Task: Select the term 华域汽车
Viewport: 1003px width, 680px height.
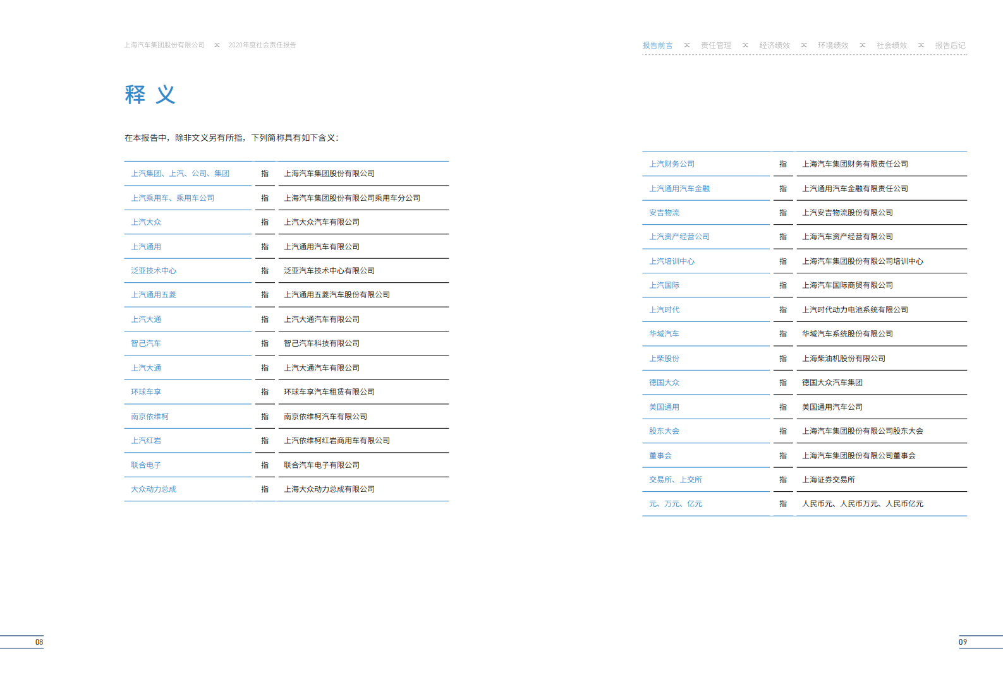Action: click(x=664, y=334)
